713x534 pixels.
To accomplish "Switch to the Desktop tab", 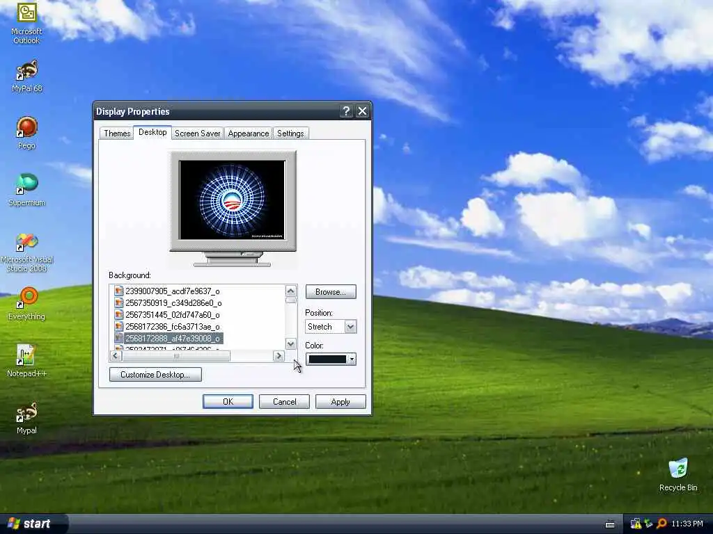I will tap(152, 132).
